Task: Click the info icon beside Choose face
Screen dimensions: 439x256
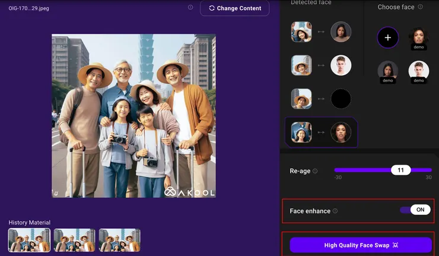Action: (x=420, y=7)
